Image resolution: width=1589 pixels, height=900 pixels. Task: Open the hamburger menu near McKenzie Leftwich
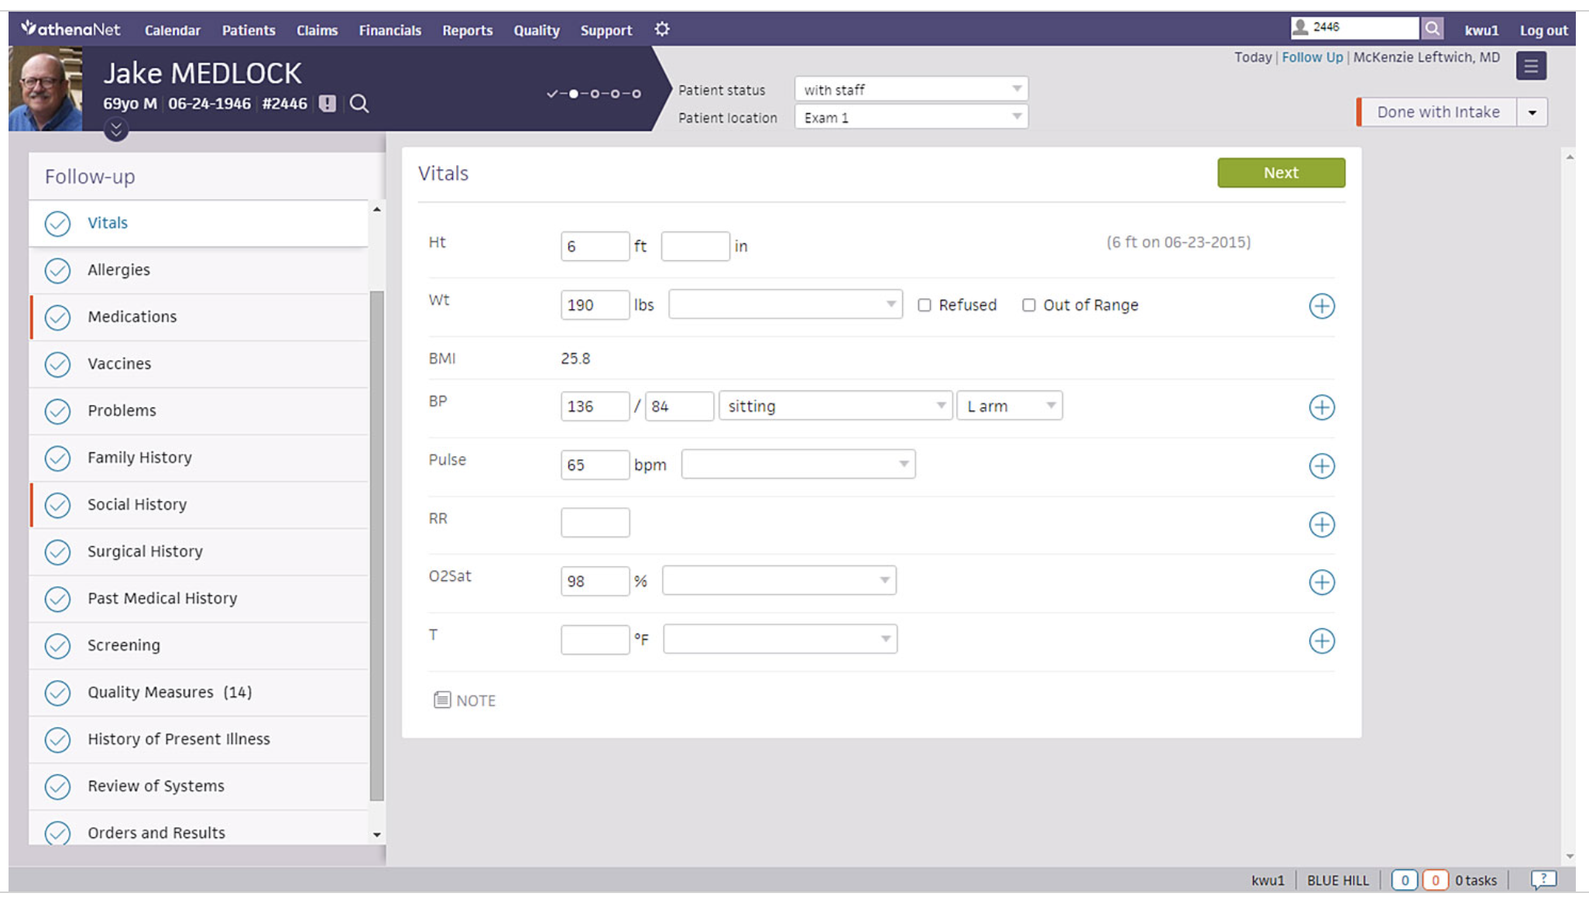tap(1531, 65)
